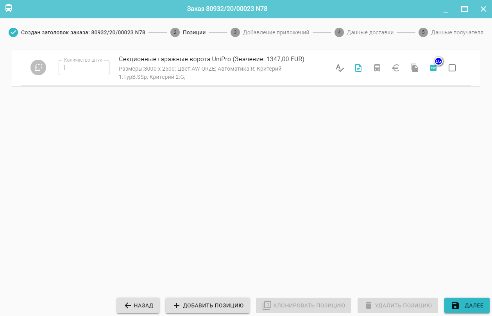Click the bus delivery icon in the row
492x316 pixels.
[x=377, y=68]
